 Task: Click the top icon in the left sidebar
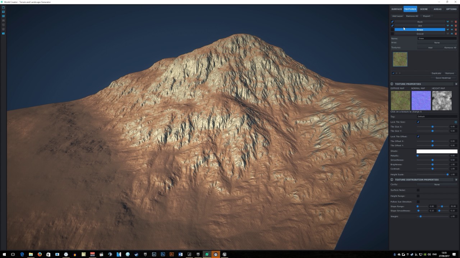(x=3, y=8)
